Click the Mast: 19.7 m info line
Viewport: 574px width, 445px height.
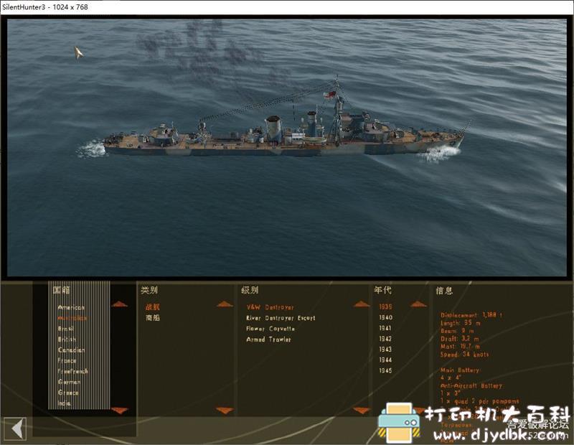tap(460, 347)
